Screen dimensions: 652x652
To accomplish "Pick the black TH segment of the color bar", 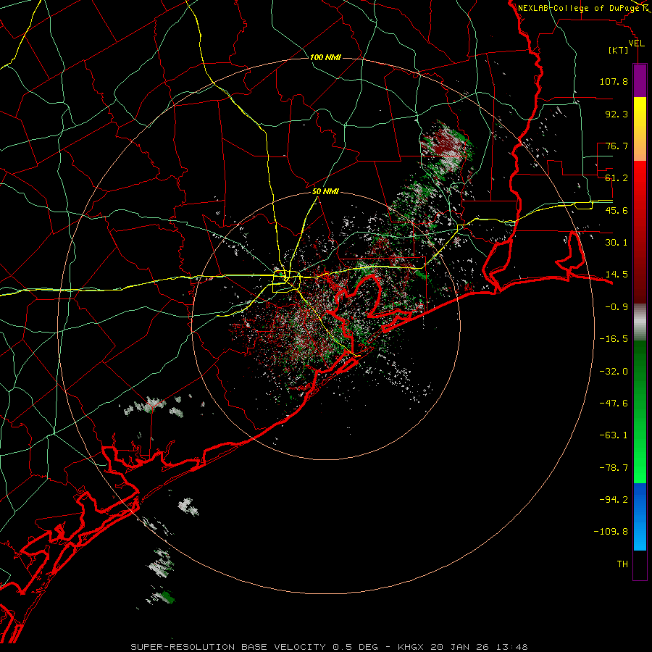I will tap(640, 565).
